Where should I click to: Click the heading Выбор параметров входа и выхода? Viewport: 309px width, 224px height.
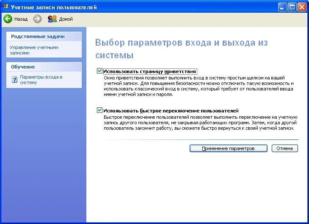point(181,49)
